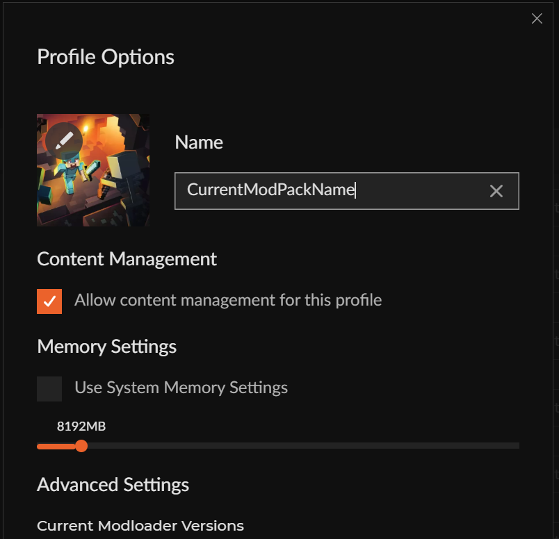The image size is (559, 539).
Task: Close the Profile Options dialog
Action: point(537,19)
